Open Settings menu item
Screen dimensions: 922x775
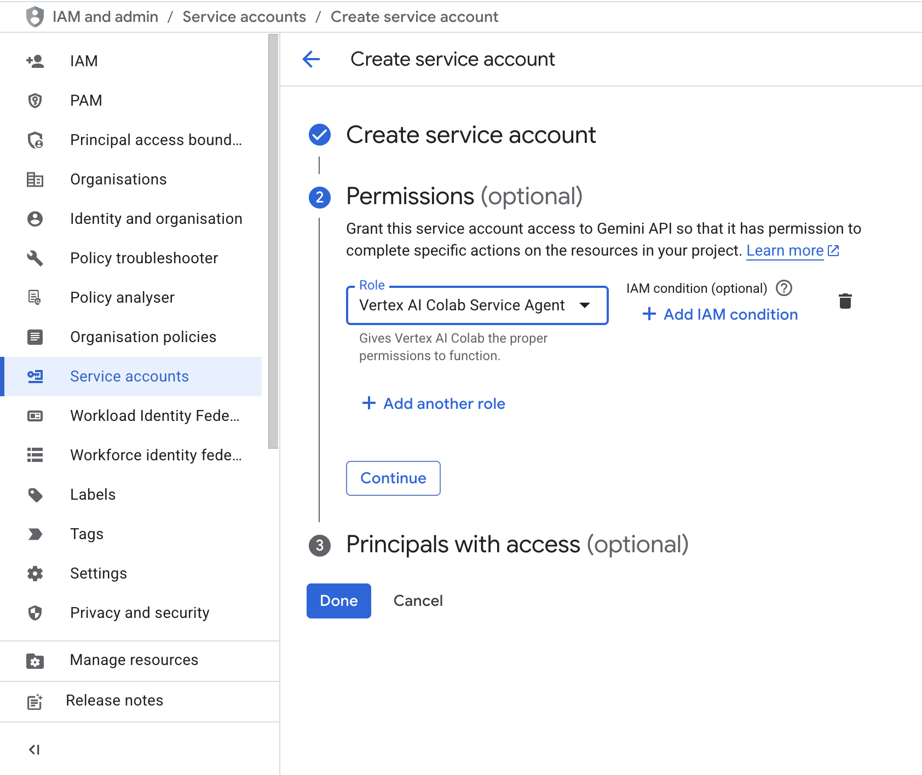pyautogui.click(x=131, y=574)
